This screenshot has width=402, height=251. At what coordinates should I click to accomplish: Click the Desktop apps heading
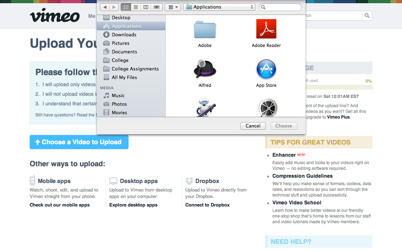pos(139,181)
